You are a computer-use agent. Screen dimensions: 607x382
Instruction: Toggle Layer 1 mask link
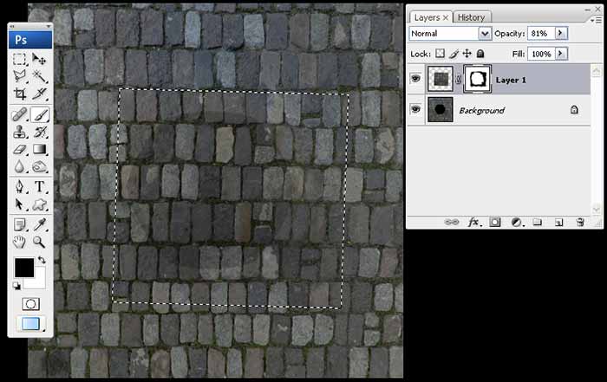coord(459,80)
